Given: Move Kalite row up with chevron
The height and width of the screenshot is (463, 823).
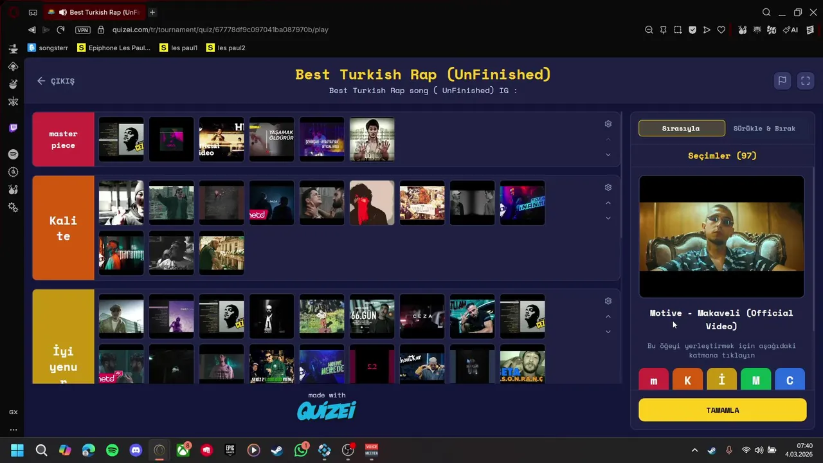Looking at the screenshot, I should point(608,203).
